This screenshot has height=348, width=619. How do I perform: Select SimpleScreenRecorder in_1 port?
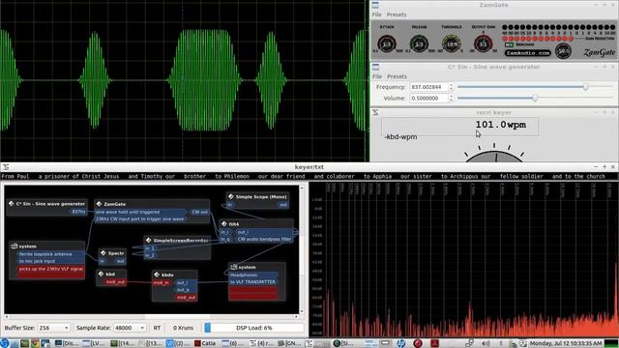click(x=150, y=248)
